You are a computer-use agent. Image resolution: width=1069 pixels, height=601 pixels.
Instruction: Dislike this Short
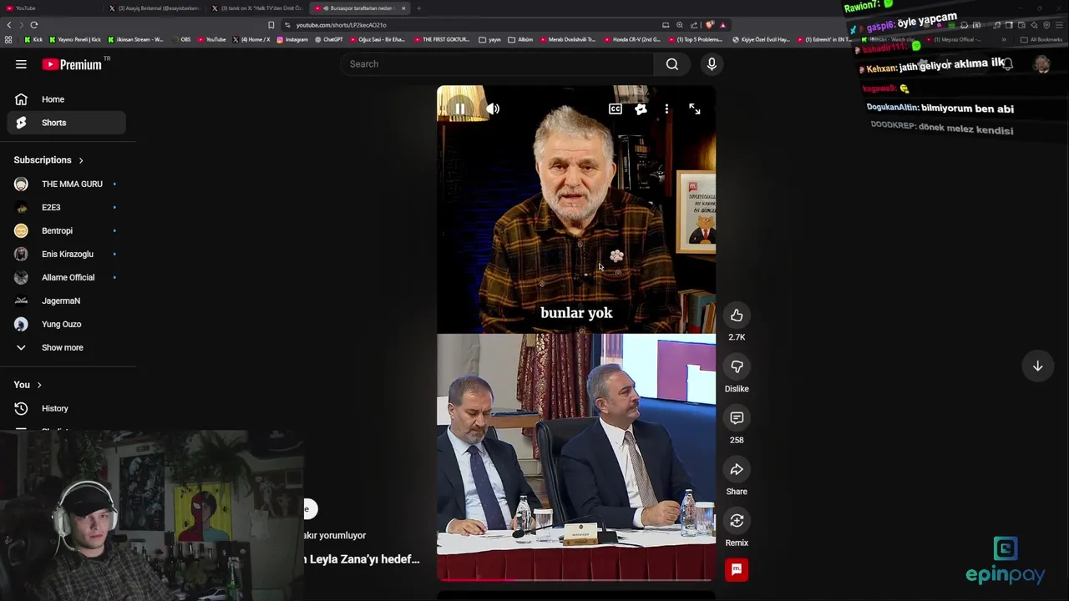737,366
